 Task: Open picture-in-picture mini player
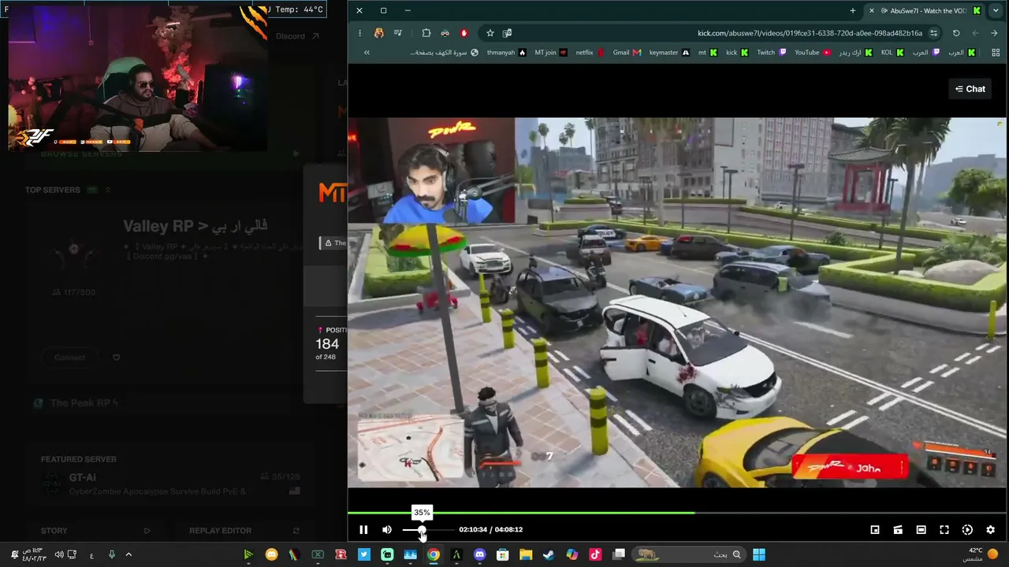coord(875,530)
